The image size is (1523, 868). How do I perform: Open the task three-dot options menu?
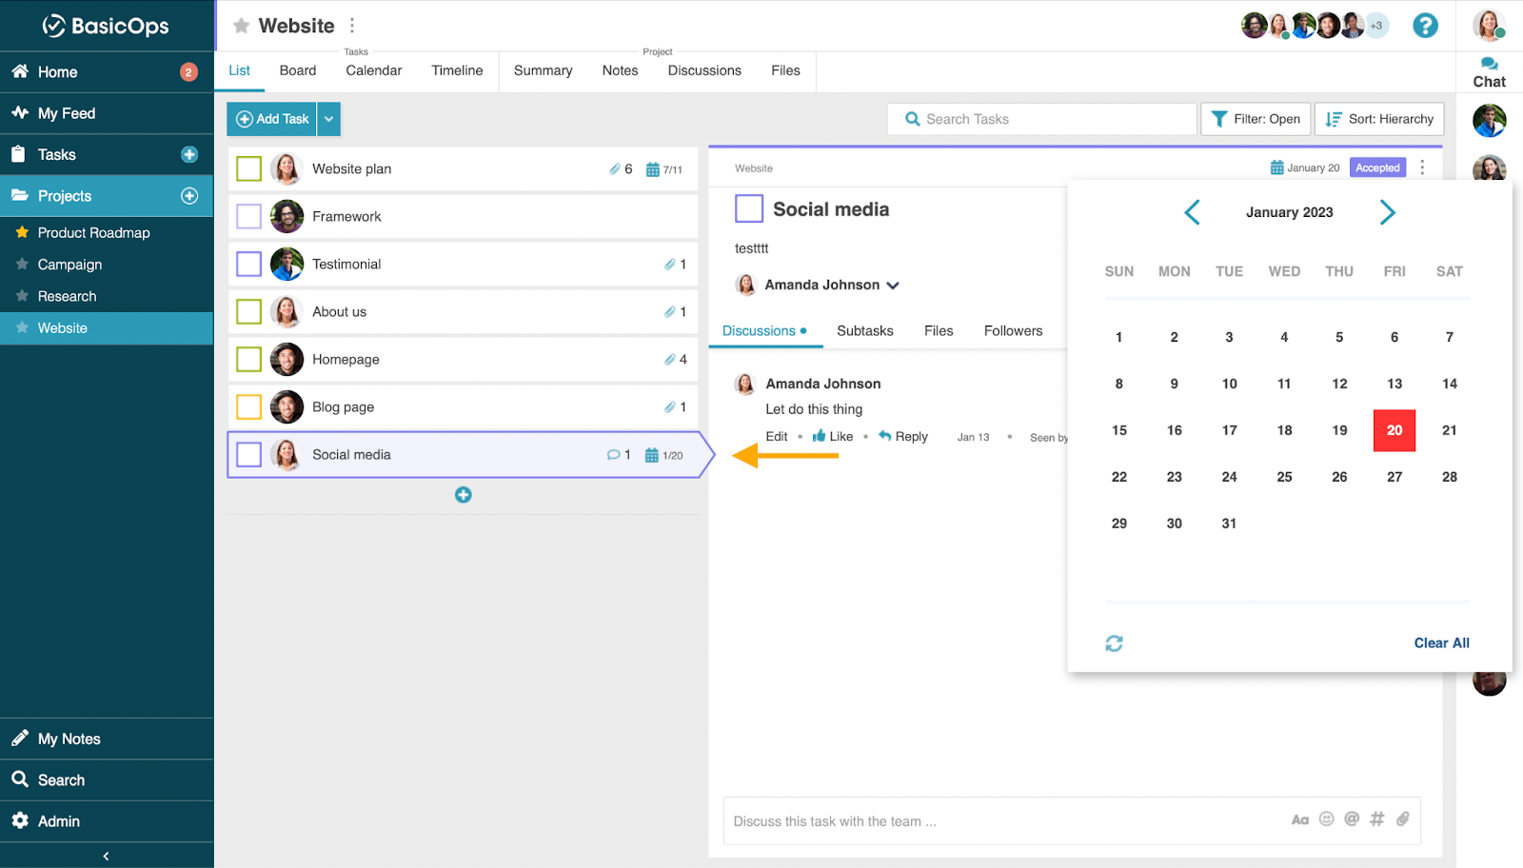pos(1422,168)
